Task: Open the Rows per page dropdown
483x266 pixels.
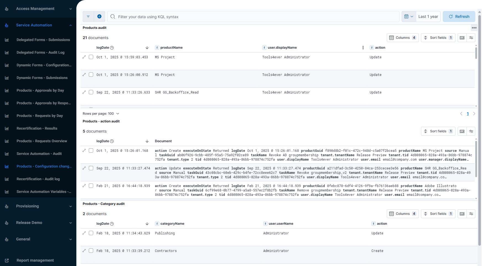Action: (101, 114)
